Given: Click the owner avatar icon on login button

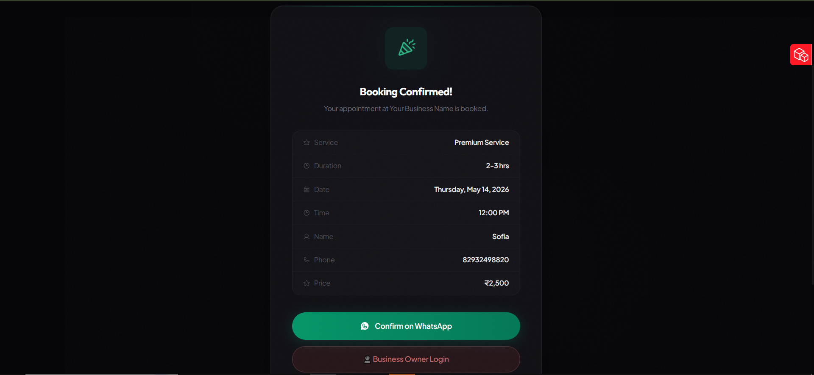Looking at the screenshot, I should (x=367, y=359).
